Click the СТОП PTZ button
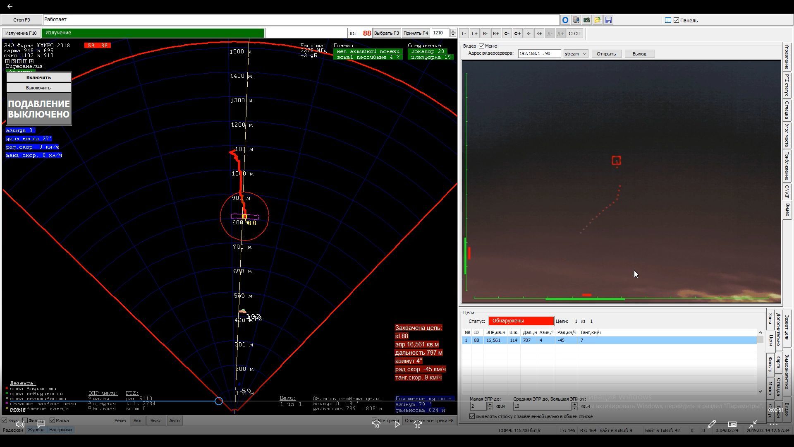Screen dimensions: 794x447 (574, 34)
